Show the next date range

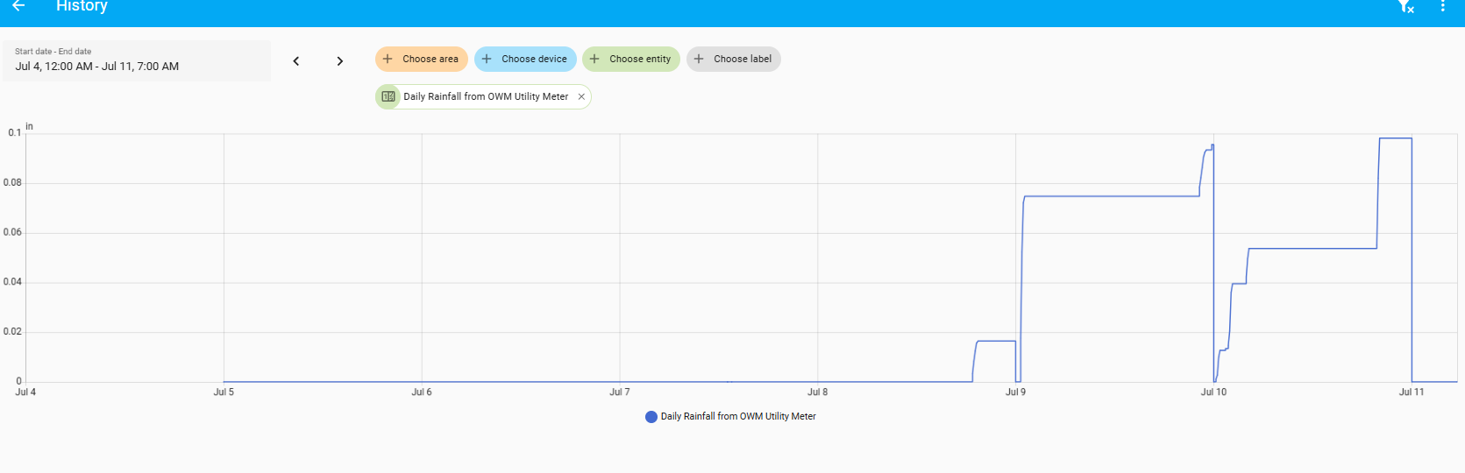(340, 61)
